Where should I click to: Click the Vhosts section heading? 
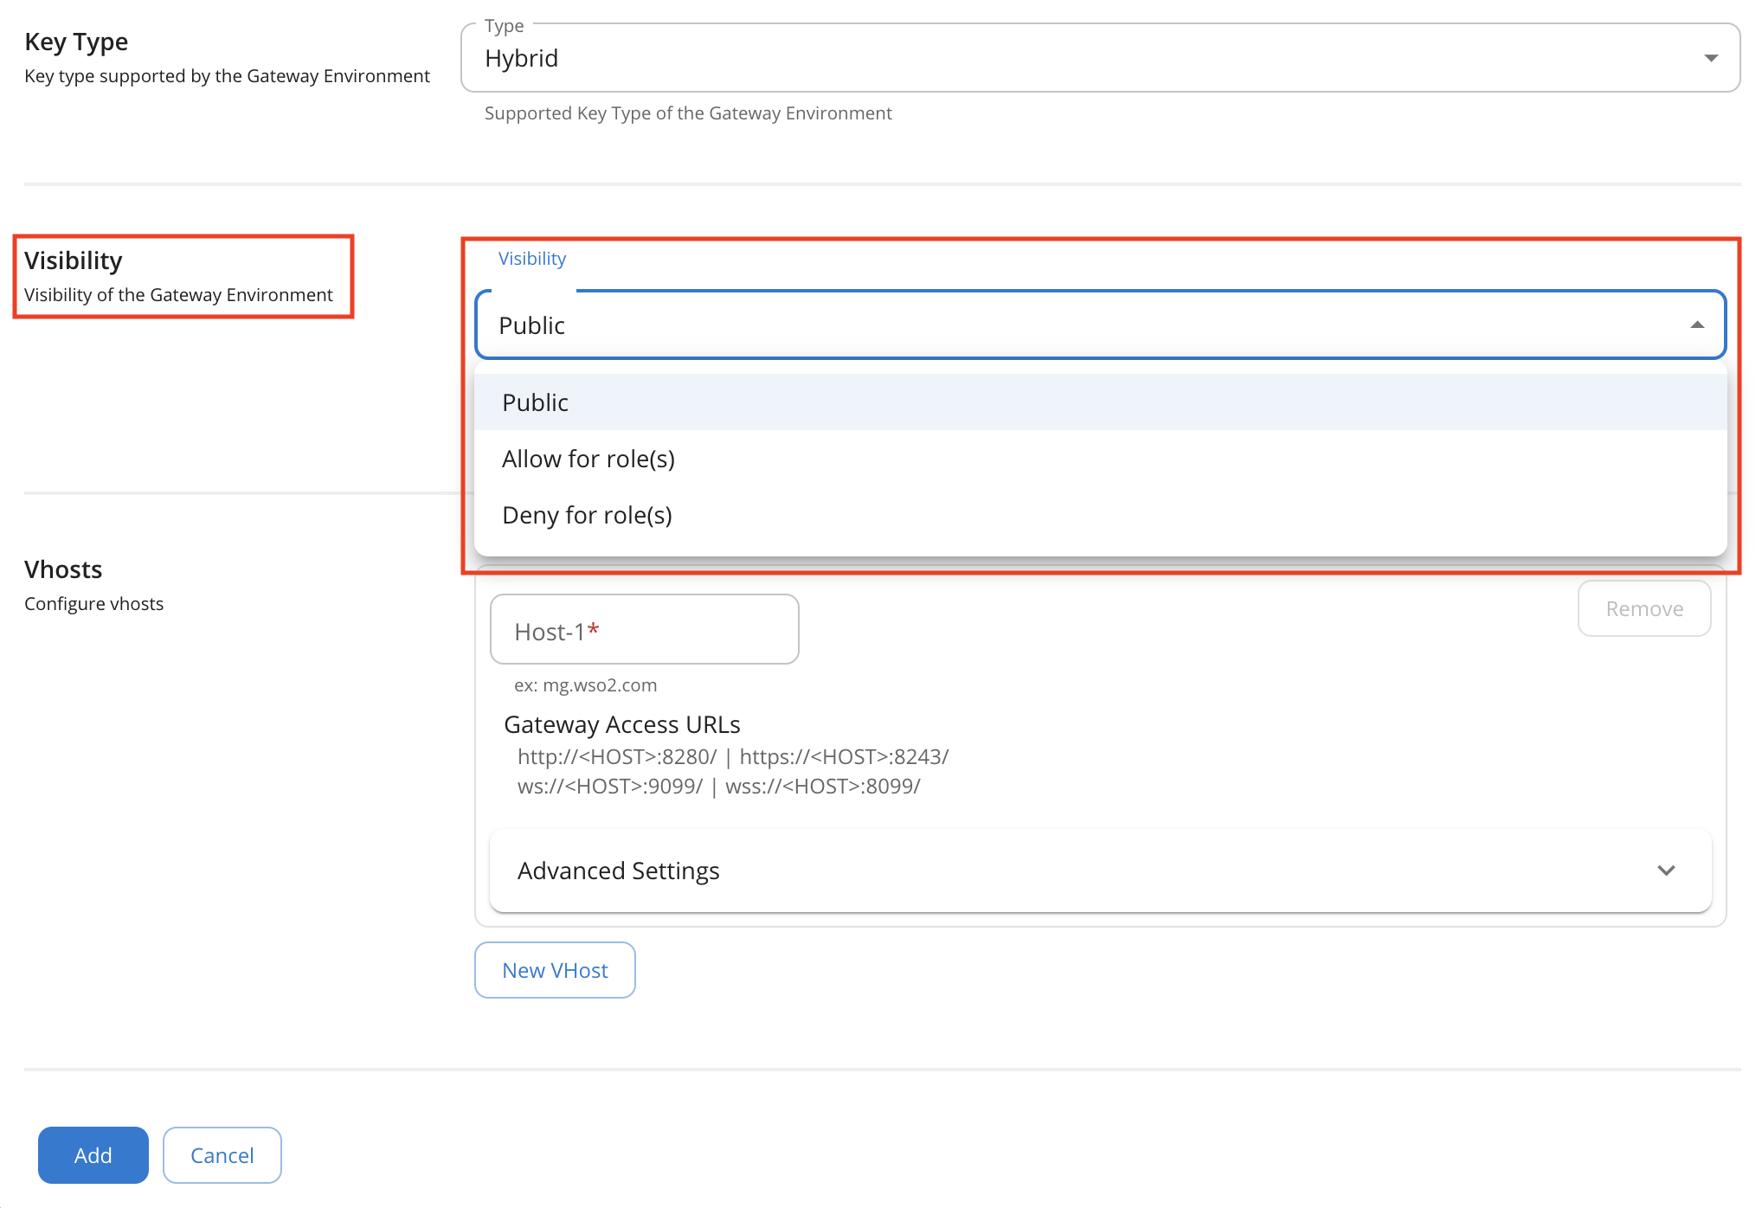tap(63, 569)
